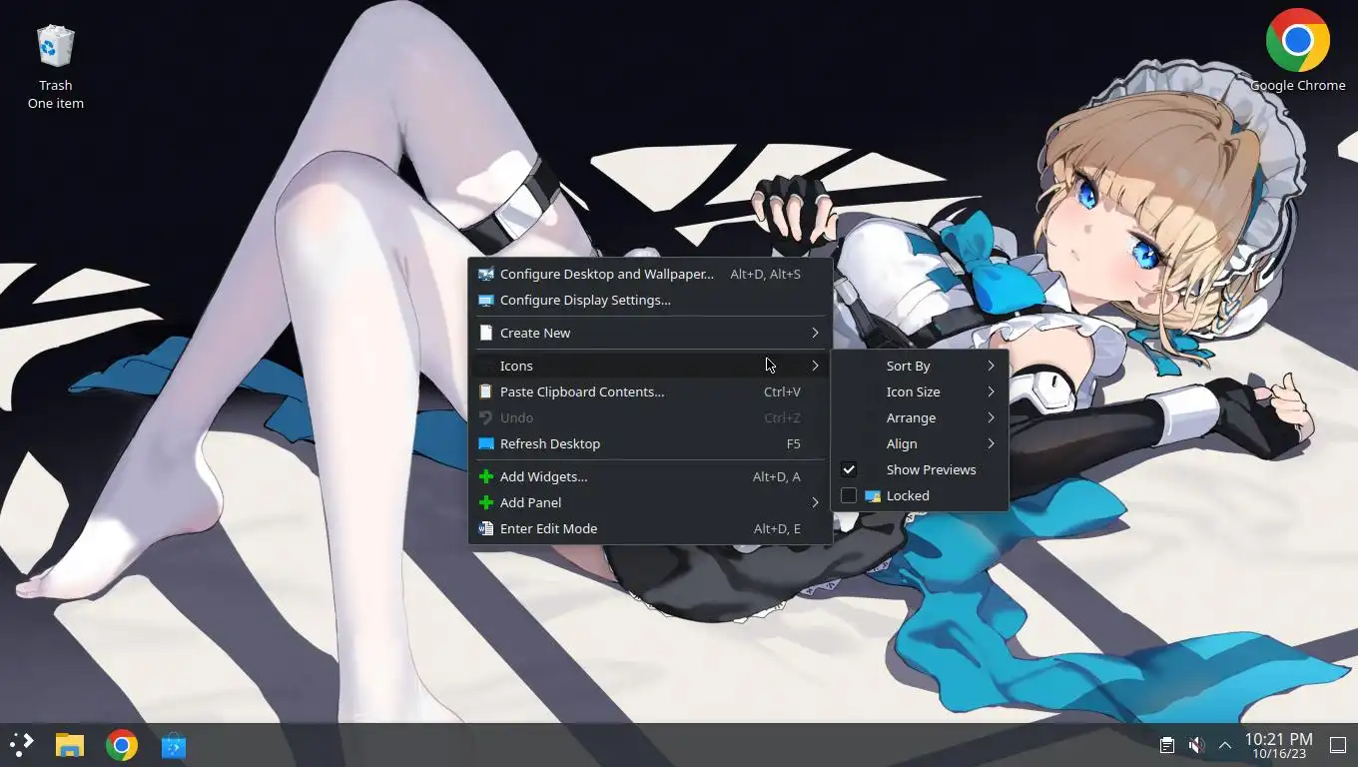Click the muted volume tray icon
The height and width of the screenshot is (767, 1358).
(1196, 745)
